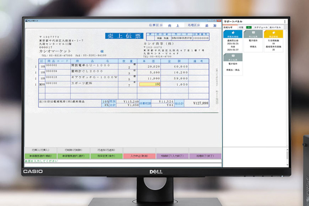Screen dimensions: 309x206
Task: Click the green 単価履歴選択 button
Action: [41, 156]
